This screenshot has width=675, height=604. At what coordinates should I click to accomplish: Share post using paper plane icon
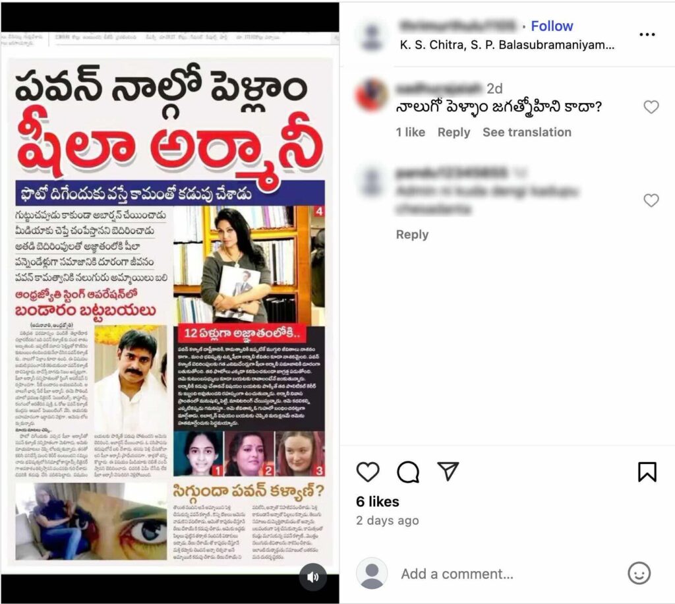[x=448, y=471]
